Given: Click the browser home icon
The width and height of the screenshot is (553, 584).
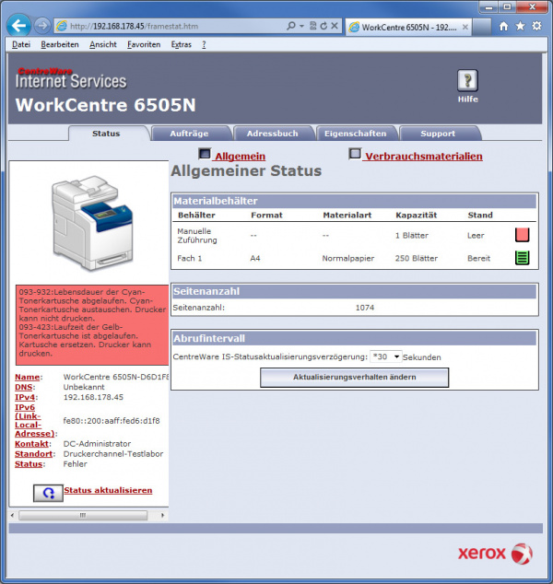Looking at the screenshot, I should tap(503, 26).
